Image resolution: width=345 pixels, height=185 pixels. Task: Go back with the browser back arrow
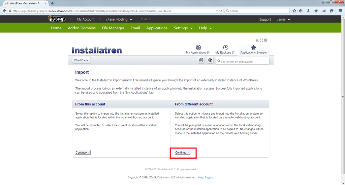pyautogui.click(x=4, y=11)
